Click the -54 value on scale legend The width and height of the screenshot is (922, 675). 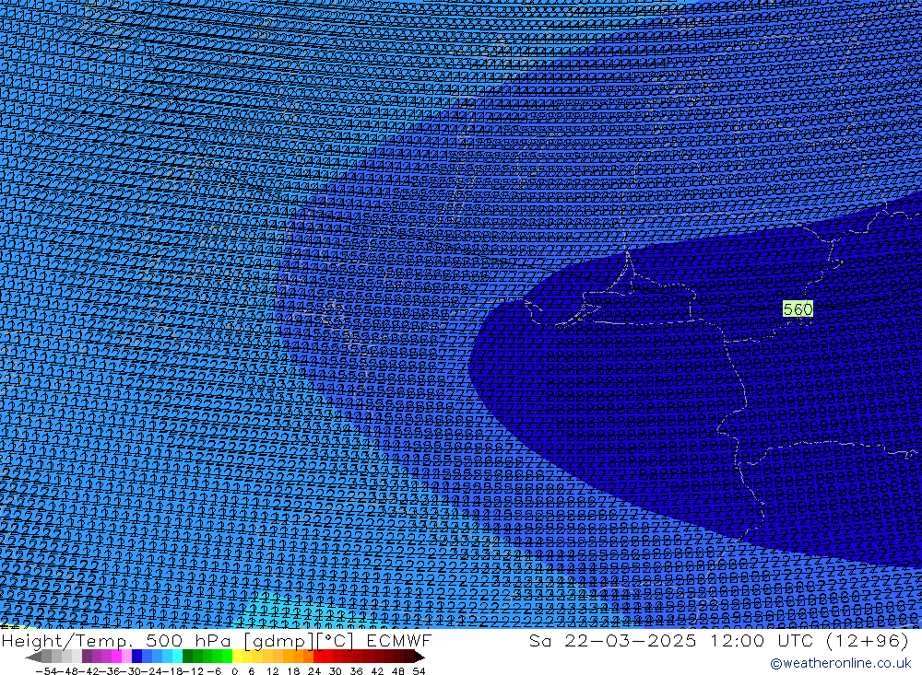[43, 671]
